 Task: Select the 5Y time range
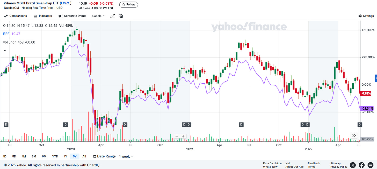[75, 156]
